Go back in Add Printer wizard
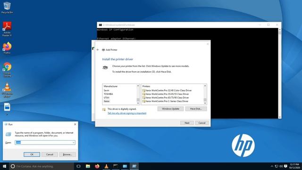 (98, 50)
